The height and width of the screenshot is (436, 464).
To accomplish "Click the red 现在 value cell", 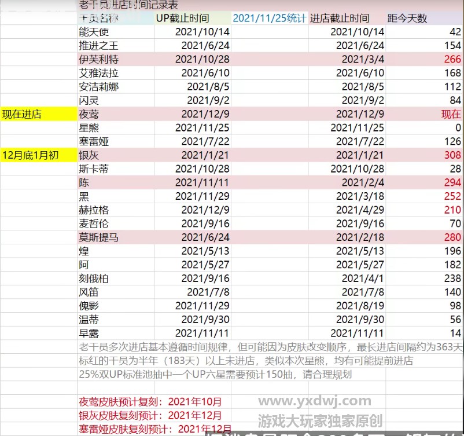I will (451, 114).
